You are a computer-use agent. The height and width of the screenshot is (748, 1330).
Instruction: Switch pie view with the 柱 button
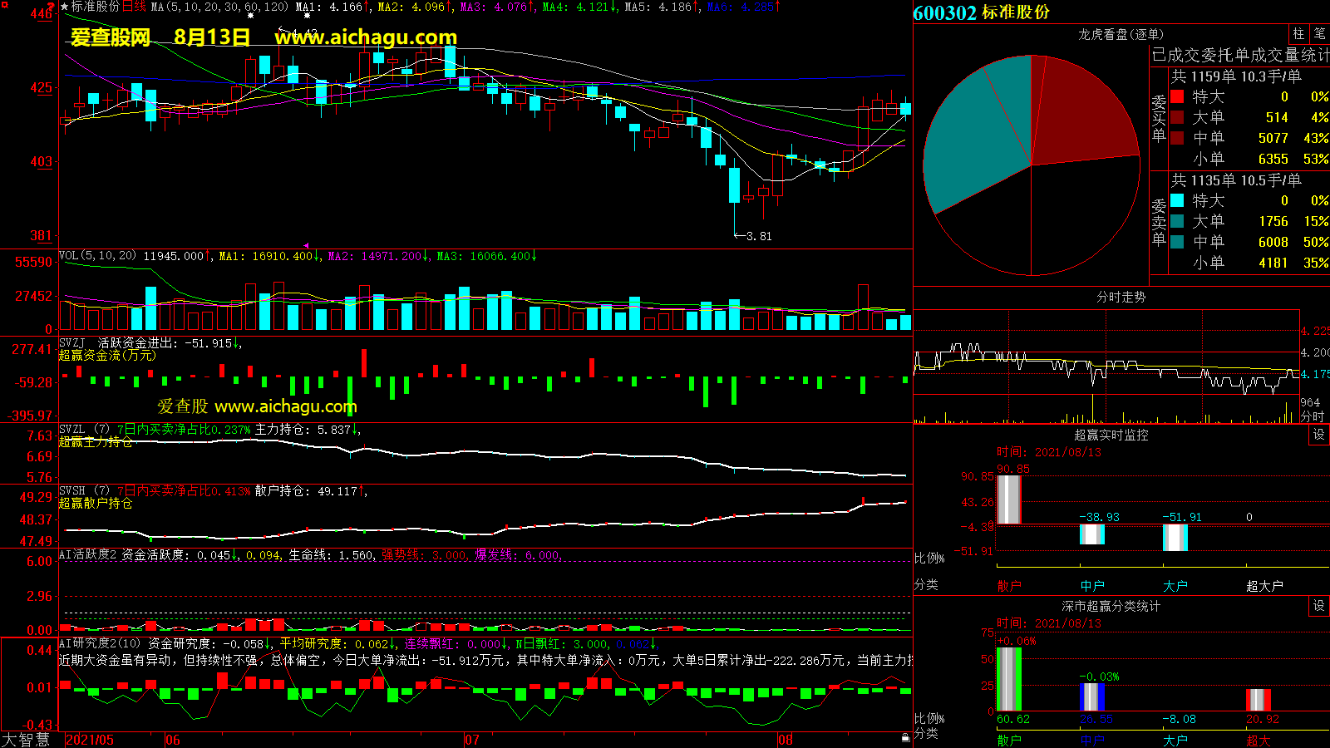(1298, 34)
